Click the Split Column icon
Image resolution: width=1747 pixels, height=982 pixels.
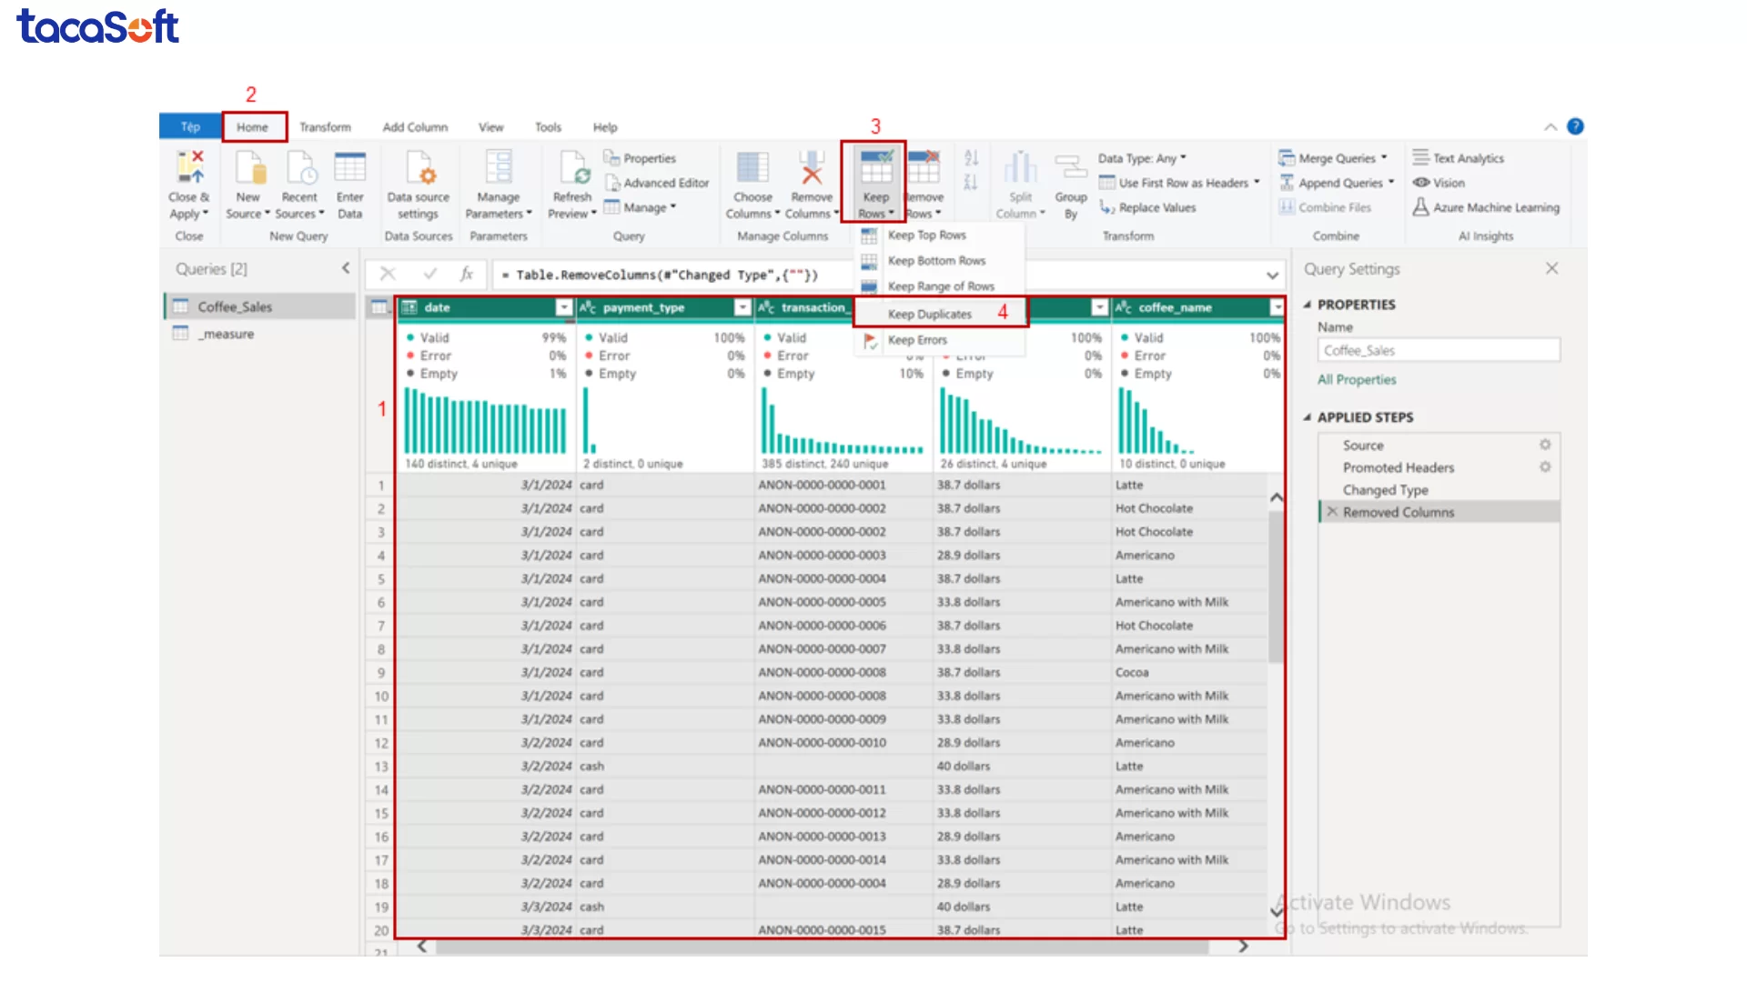pyautogui.click(x=1020, y=168)
